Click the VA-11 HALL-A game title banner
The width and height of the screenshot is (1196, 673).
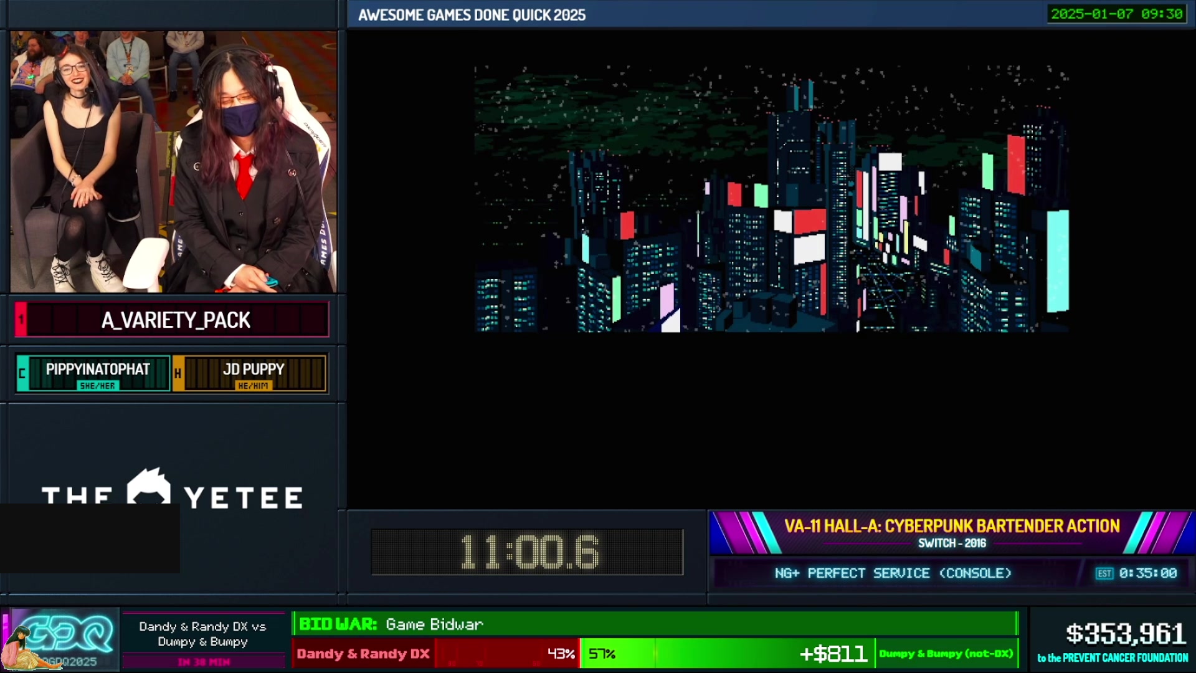tap(952, 526)
